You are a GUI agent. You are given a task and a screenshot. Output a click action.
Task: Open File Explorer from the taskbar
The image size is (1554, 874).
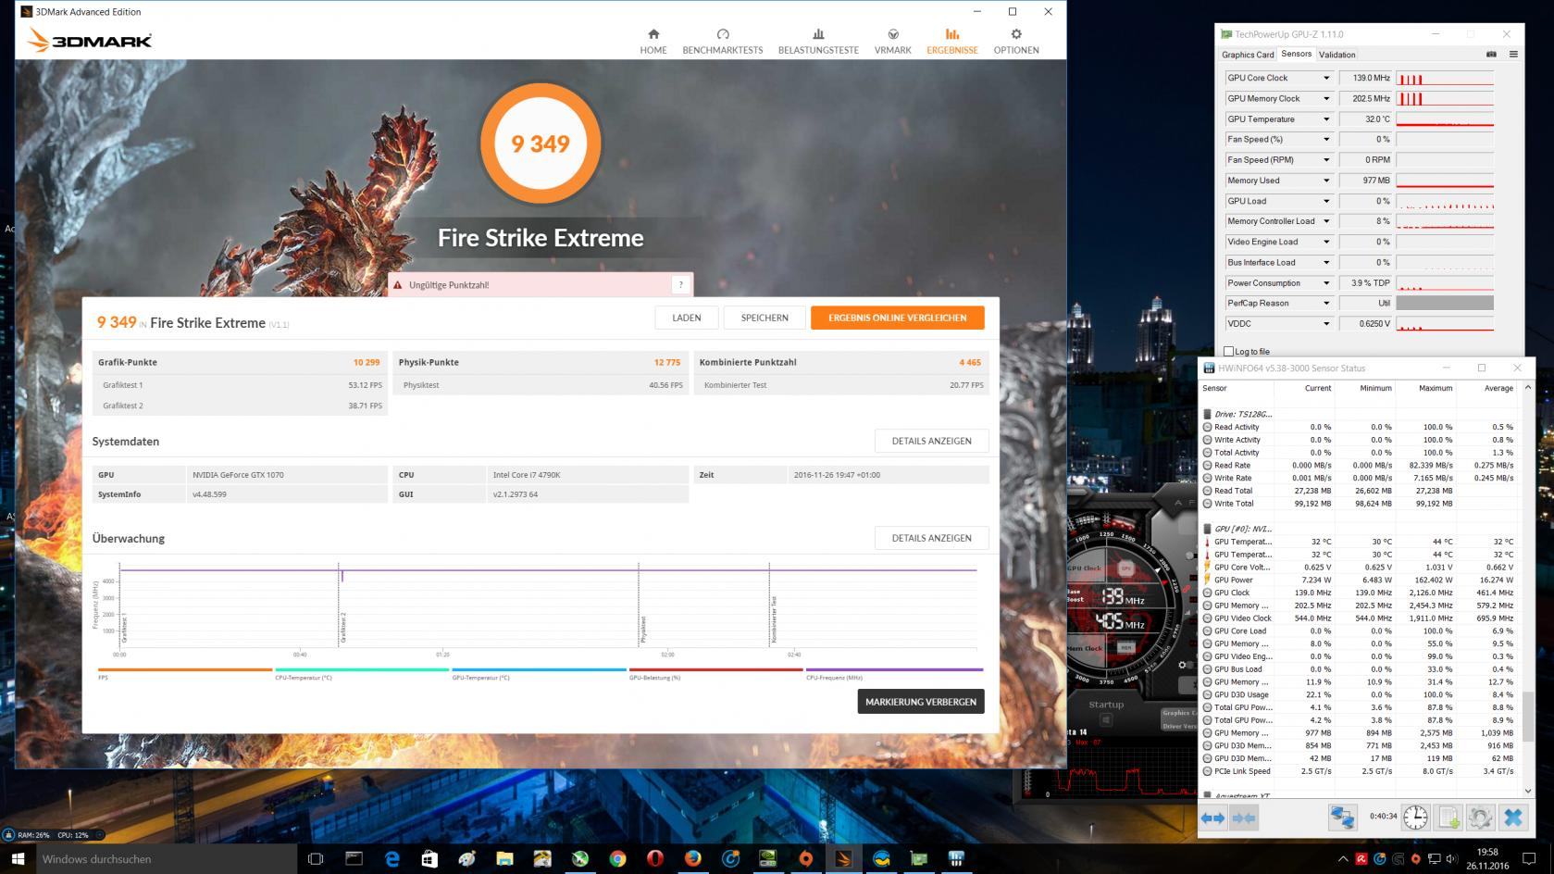(x=504, y=858)
